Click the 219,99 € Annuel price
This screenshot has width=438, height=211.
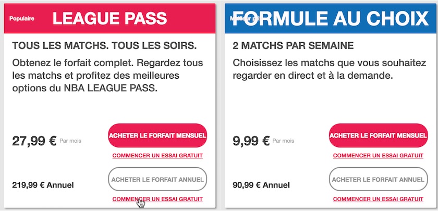[43, 184]
